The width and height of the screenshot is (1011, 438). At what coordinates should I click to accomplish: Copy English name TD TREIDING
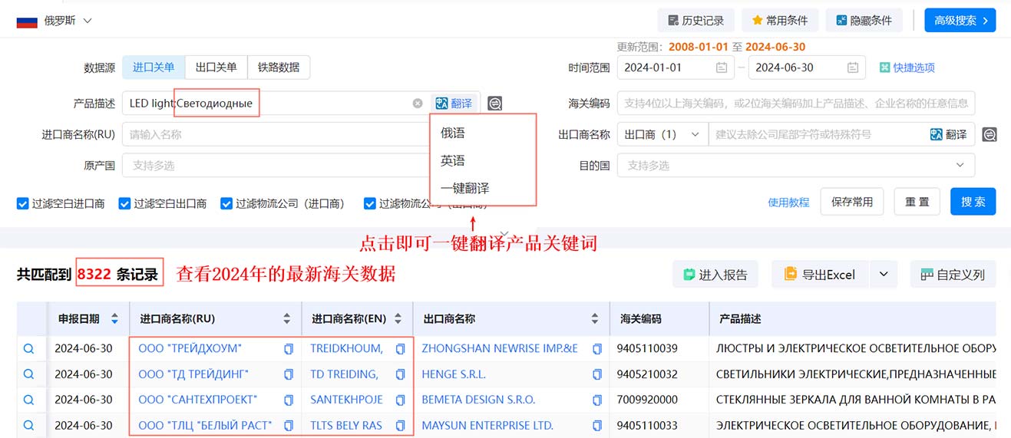point(400,374)
